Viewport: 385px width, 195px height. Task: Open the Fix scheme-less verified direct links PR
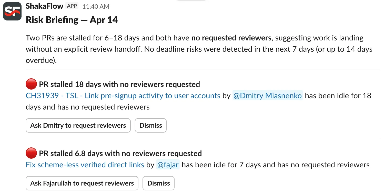[x=85, y=165]
